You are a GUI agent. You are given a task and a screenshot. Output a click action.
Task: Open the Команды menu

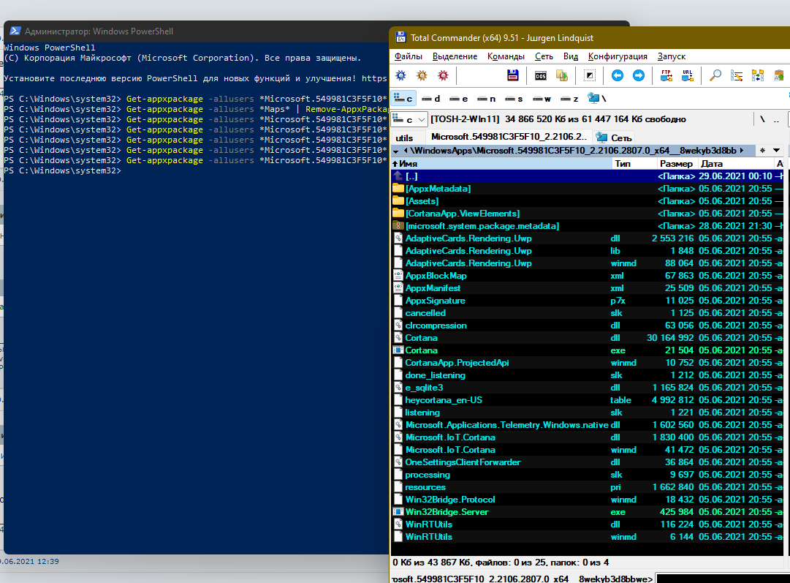[506, 56]
